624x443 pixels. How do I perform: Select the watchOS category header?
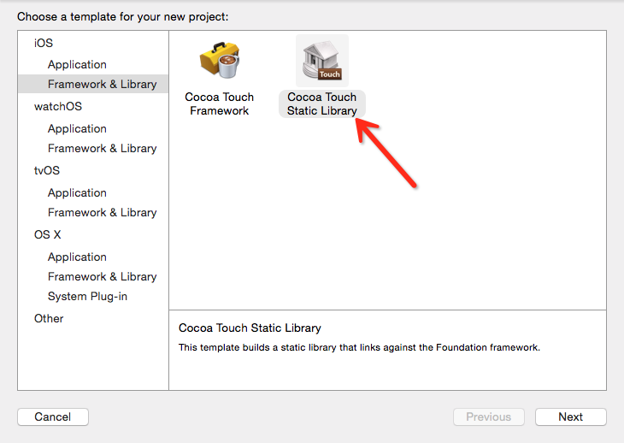tap(58, 106)
